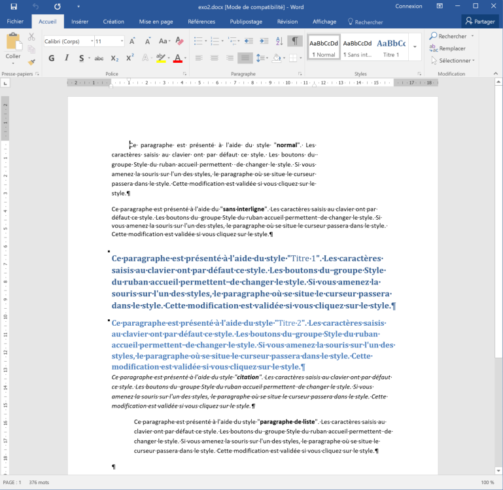Open Paragraphe dialog launcher
Viewport: 503px width, 490px height.
click(x=300, y=74)
